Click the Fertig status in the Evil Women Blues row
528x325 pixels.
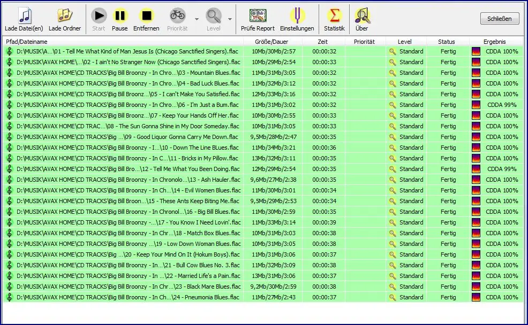tap(448, 191)
